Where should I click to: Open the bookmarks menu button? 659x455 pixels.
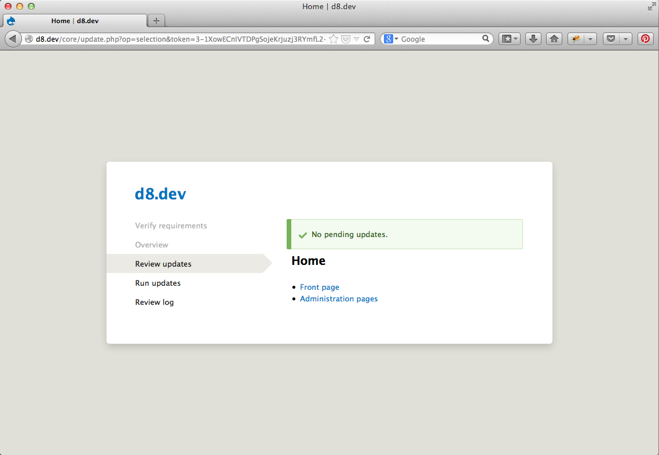point(510,39)
